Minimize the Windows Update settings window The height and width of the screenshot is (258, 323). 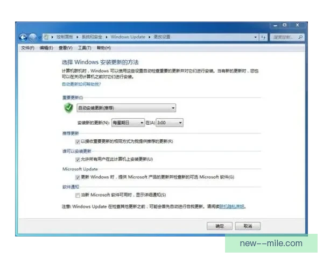point(275,25)
